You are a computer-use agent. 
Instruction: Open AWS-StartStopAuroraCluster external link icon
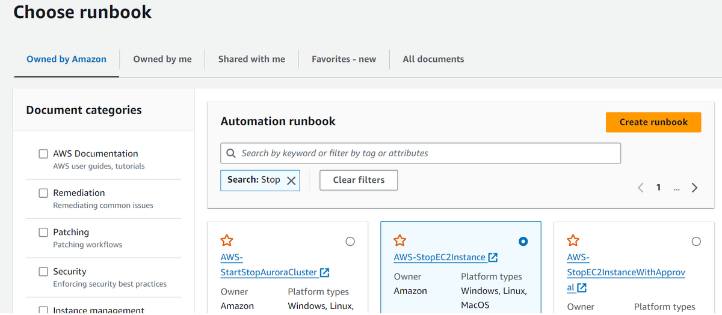pos(325,272)
